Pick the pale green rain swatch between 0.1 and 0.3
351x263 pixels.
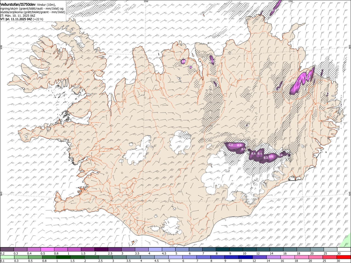tap(7, 257)
